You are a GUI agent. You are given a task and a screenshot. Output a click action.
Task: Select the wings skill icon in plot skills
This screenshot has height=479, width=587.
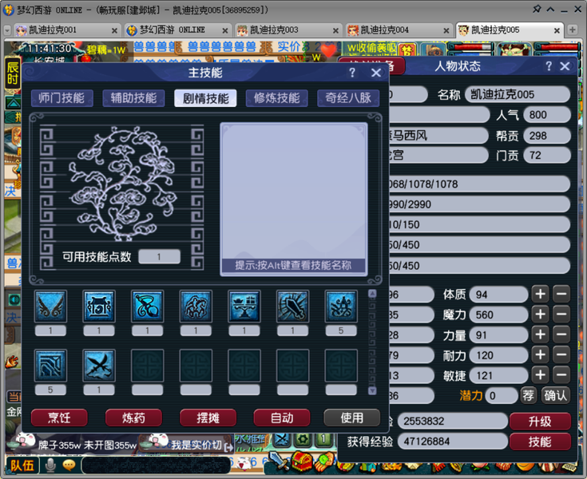tap(50, 306)
